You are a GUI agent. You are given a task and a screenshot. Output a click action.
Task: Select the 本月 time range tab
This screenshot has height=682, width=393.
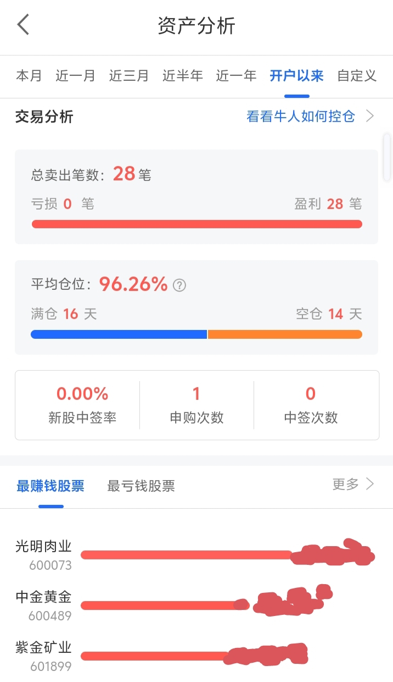coord(29,76)
